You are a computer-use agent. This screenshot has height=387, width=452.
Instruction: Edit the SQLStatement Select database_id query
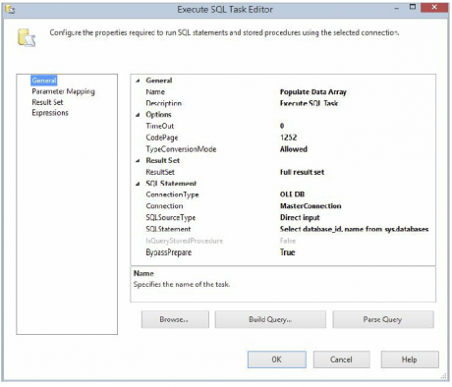coord(354,229)
